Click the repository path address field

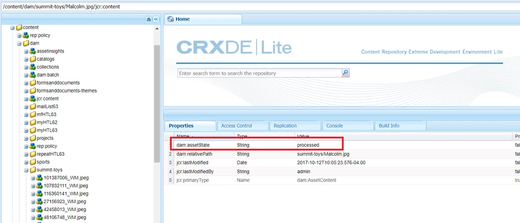260,6
